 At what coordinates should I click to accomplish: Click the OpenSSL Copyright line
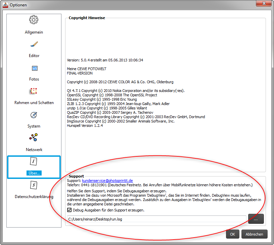(x=112, y=95)
